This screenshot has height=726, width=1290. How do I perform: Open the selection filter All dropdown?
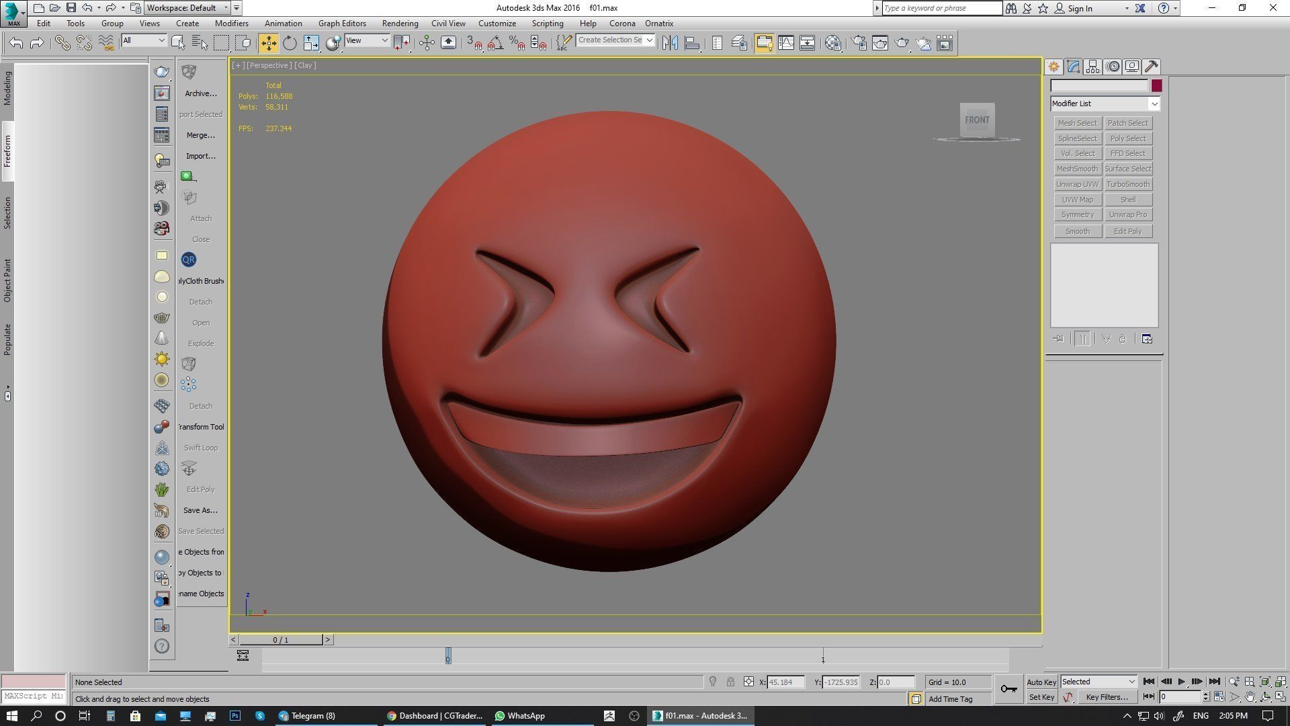point(144,40)
